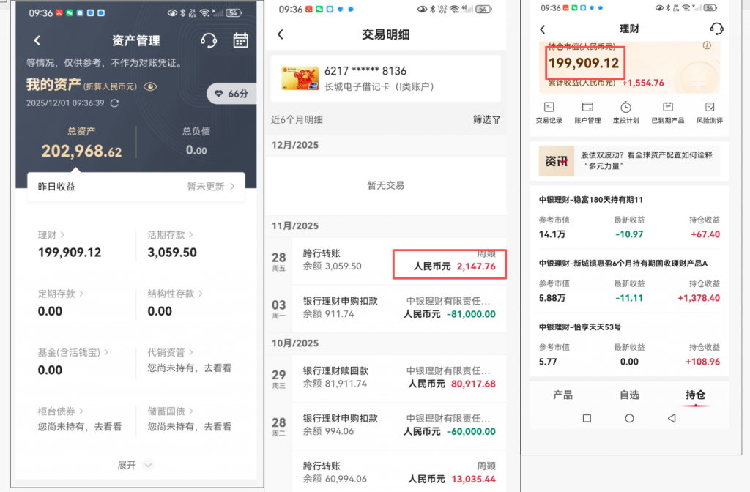Open the 筛选 filter dropdown
Screen dimensions: 750x492
(487, 119)
